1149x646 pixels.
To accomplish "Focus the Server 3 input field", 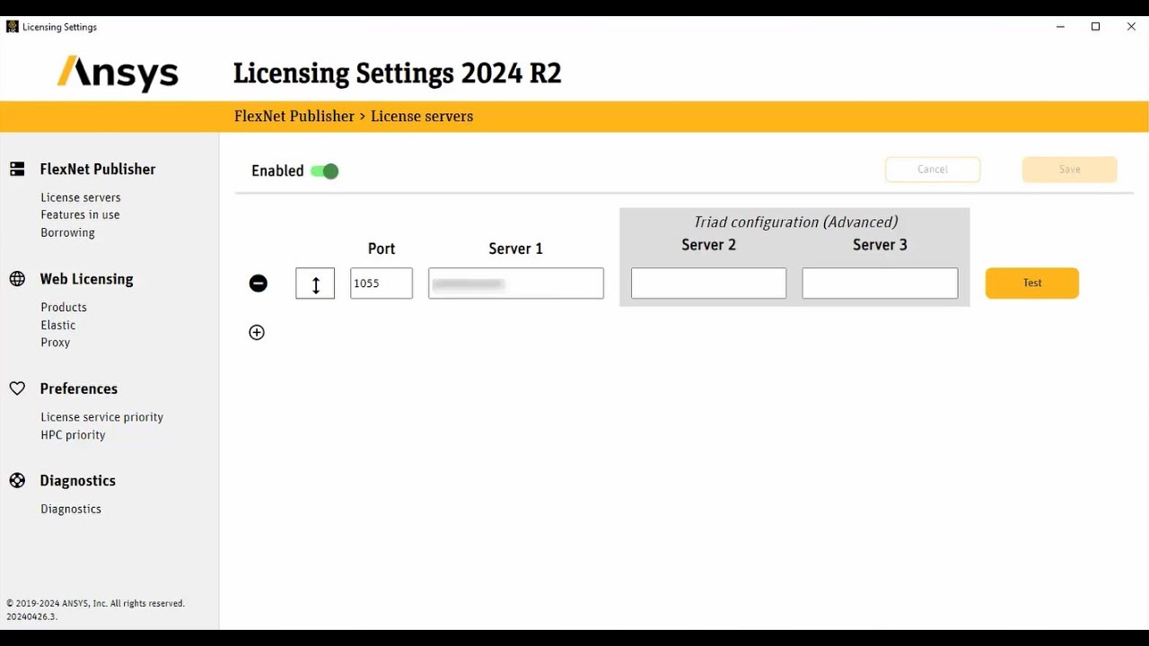I will click(880, 284).
